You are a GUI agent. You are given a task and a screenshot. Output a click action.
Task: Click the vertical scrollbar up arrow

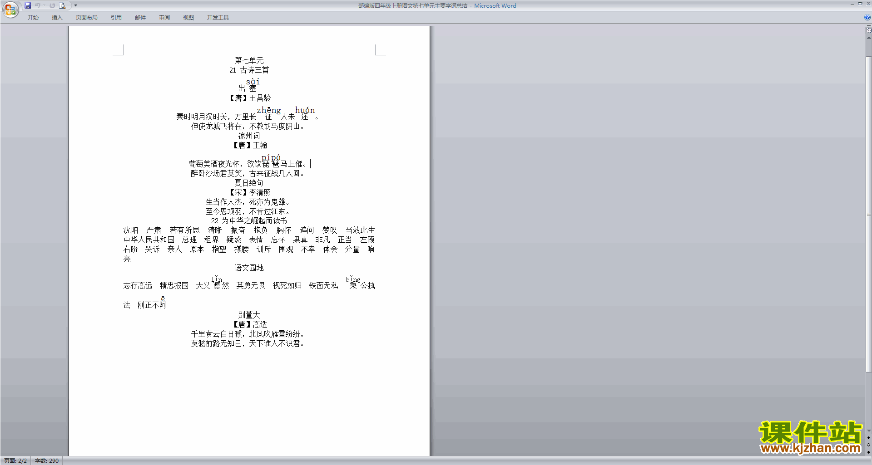tap(868, 38)
